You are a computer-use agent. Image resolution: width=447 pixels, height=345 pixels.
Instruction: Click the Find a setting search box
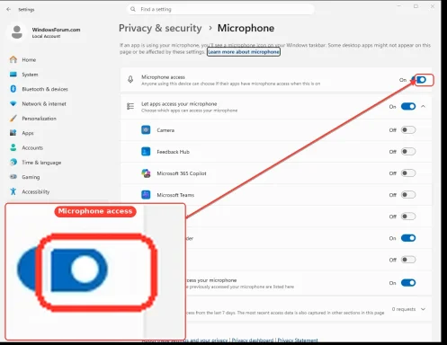(220, 9)
